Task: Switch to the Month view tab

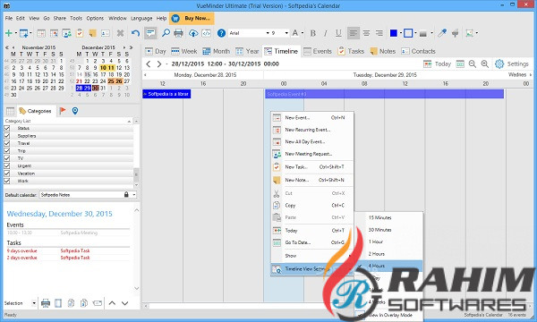Action: [216, 51]
